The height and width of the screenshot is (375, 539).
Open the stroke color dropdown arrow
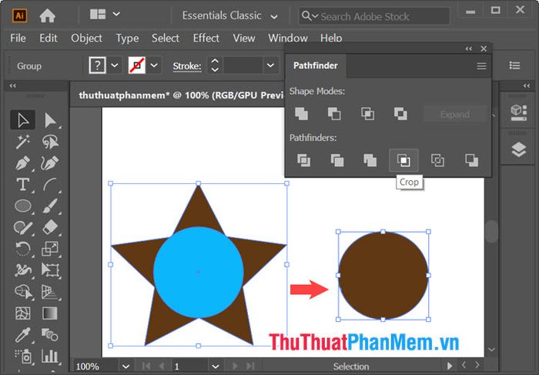pos(154,65)
